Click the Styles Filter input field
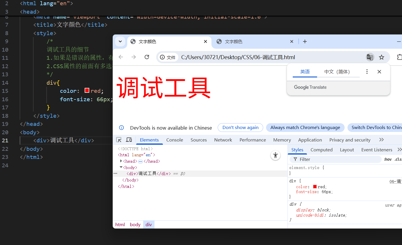 (336, 159)
